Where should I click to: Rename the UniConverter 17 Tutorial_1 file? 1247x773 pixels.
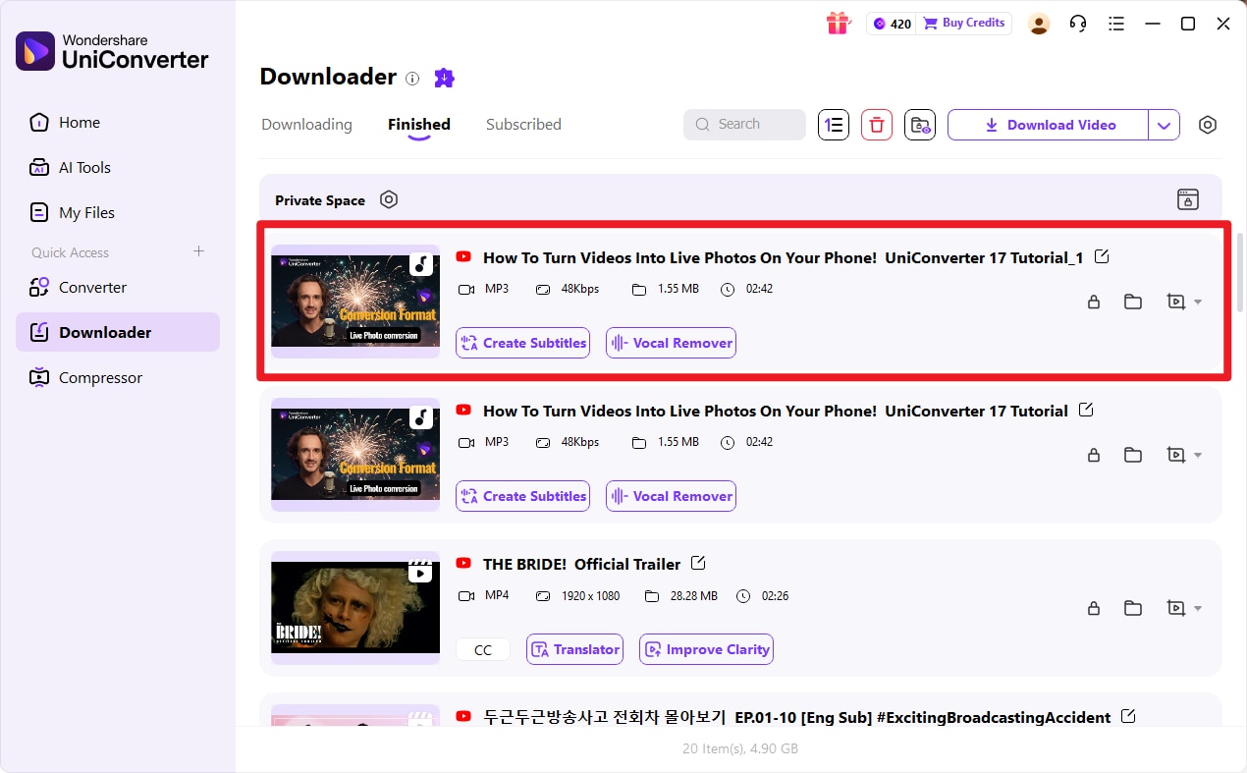click(1101, 255)
